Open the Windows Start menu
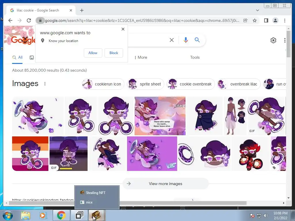The image size is (295, 221). [x=7, y=215]
